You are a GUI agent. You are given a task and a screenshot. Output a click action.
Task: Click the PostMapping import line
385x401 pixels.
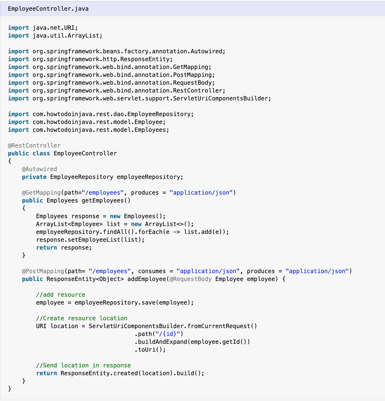click(x=111, y=75)
